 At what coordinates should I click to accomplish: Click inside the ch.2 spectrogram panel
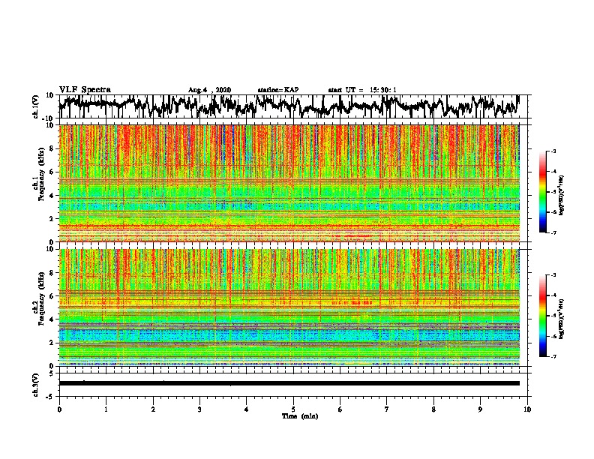289,307
